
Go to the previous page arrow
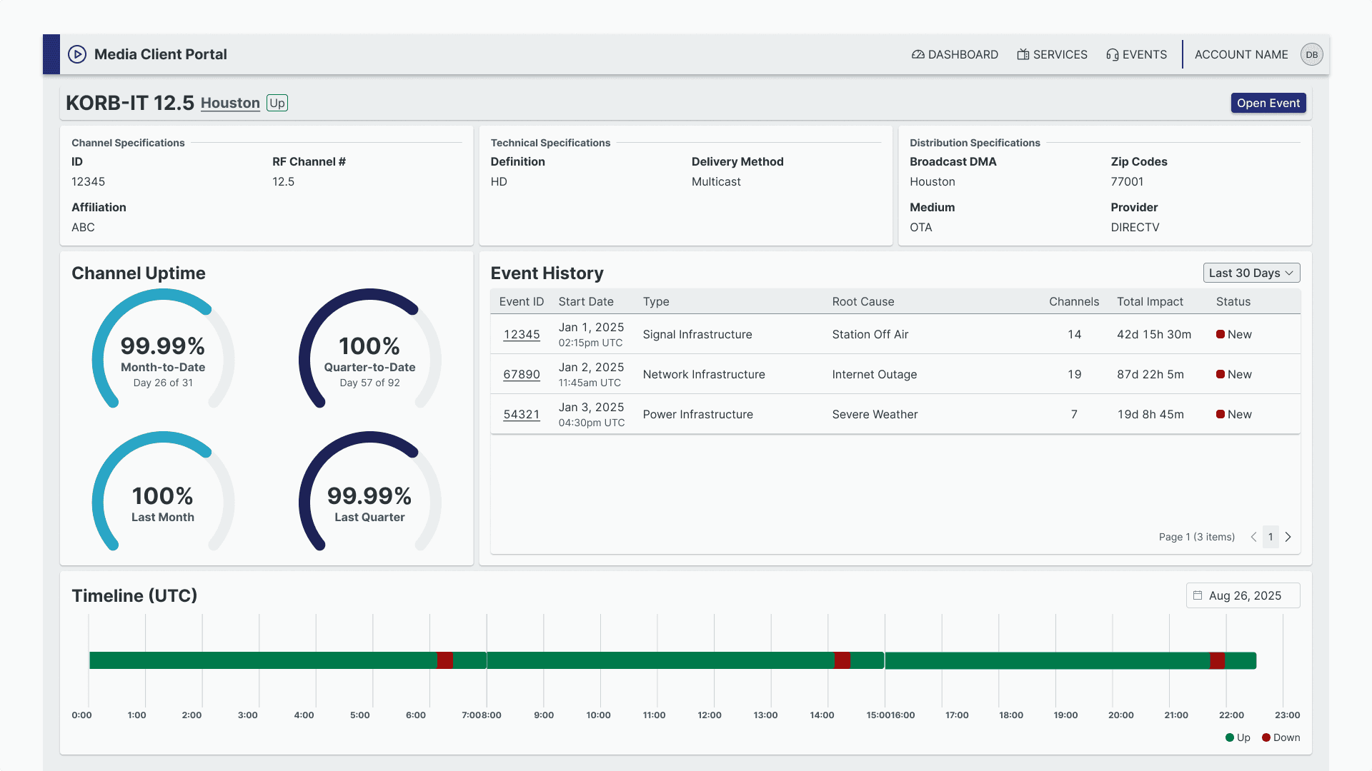tap(1253, 537)
